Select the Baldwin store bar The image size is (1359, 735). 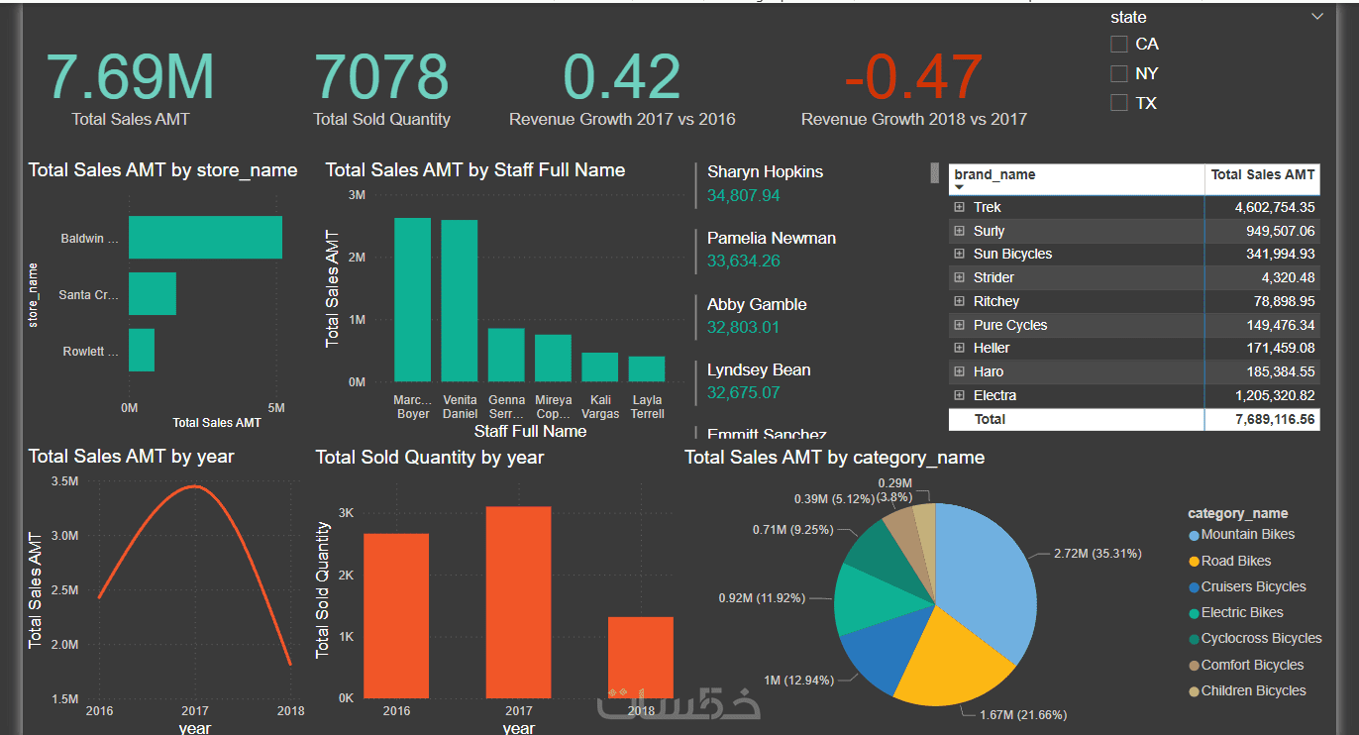coord(205,238)
